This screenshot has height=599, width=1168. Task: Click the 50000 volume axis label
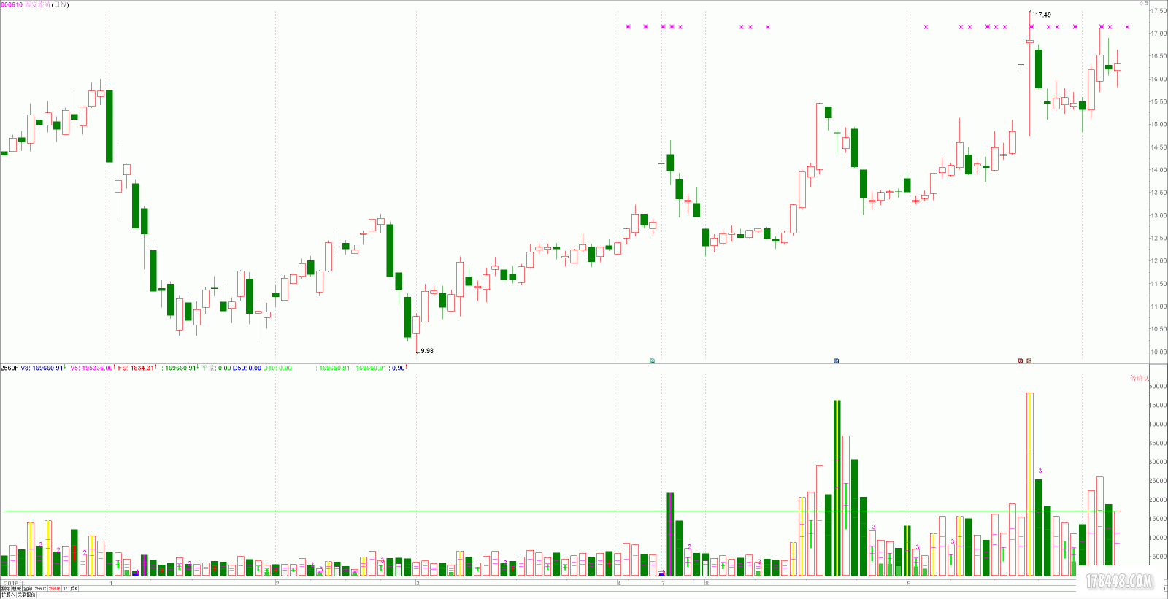pyautogui.click(x=1158, y=386)
